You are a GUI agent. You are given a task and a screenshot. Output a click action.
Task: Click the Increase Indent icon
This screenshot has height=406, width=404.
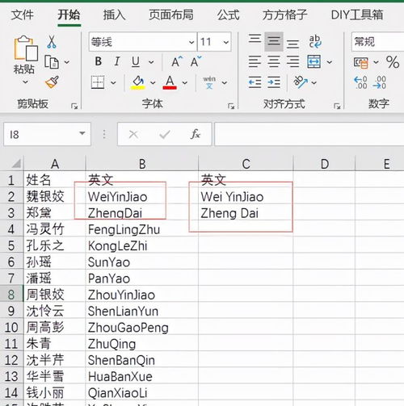point(274,82)
